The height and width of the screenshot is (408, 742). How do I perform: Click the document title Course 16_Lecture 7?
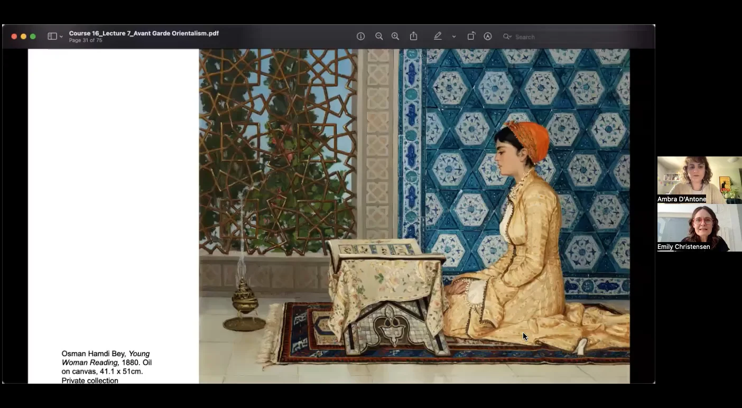click(x=144, y=33)
